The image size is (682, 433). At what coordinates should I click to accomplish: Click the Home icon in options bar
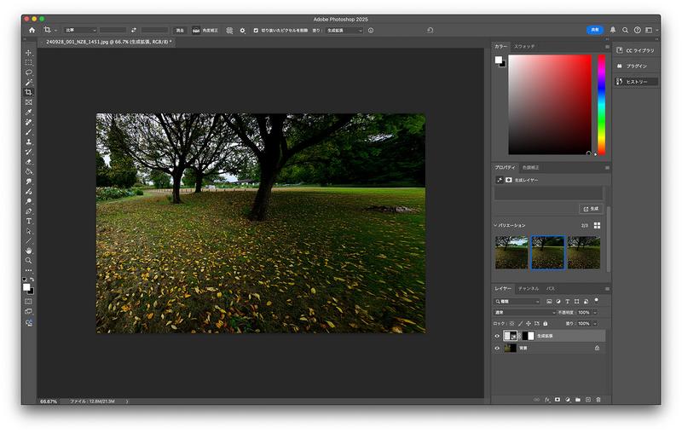tap(32, 30)
